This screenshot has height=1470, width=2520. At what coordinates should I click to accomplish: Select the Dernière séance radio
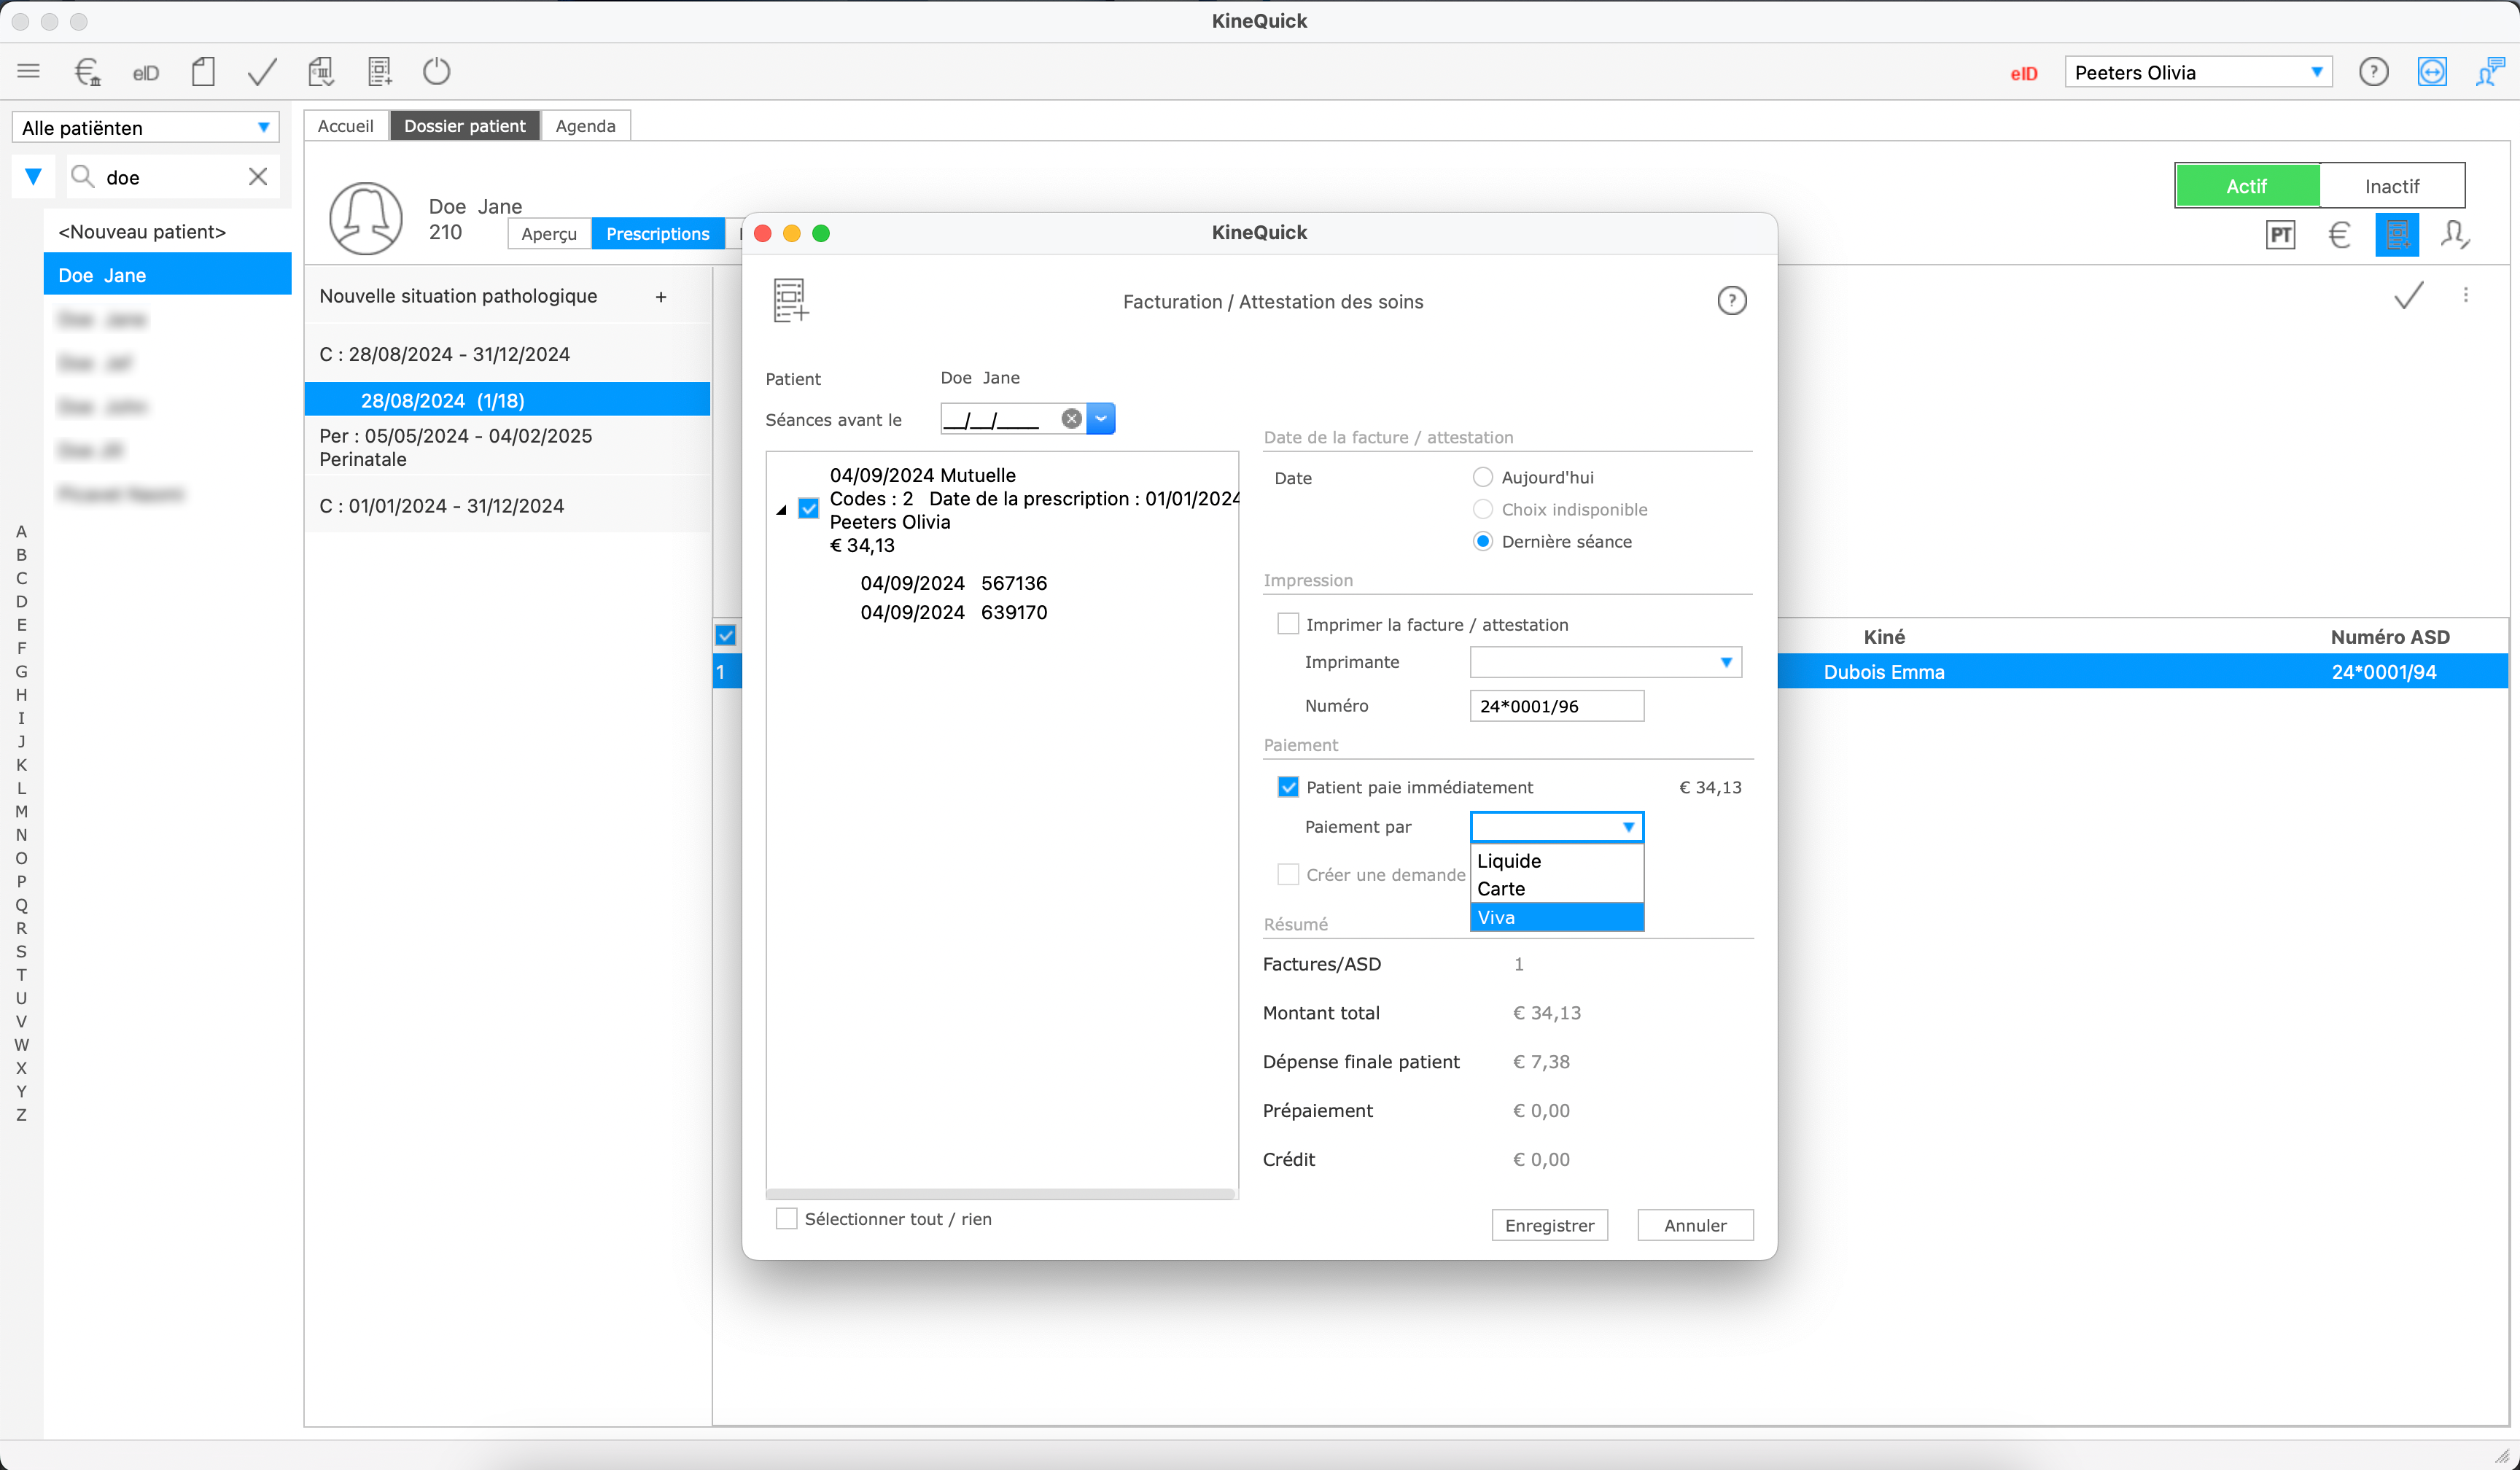pyautogui.click(x=1483, y=541)
